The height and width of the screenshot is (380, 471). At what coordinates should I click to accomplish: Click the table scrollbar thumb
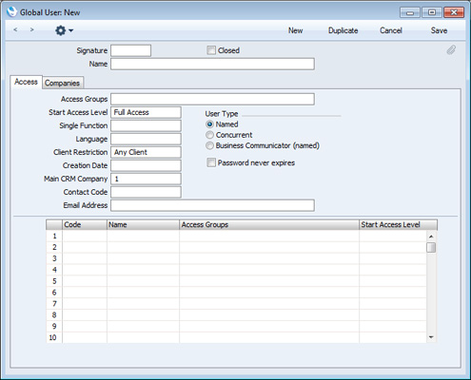(x=431, y=247)
